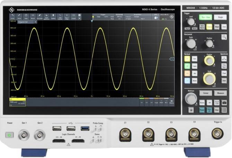Tap the Add Cursor toolbar icon
Image resolution: width=232 pixels, height=158 pixels.
60,17
